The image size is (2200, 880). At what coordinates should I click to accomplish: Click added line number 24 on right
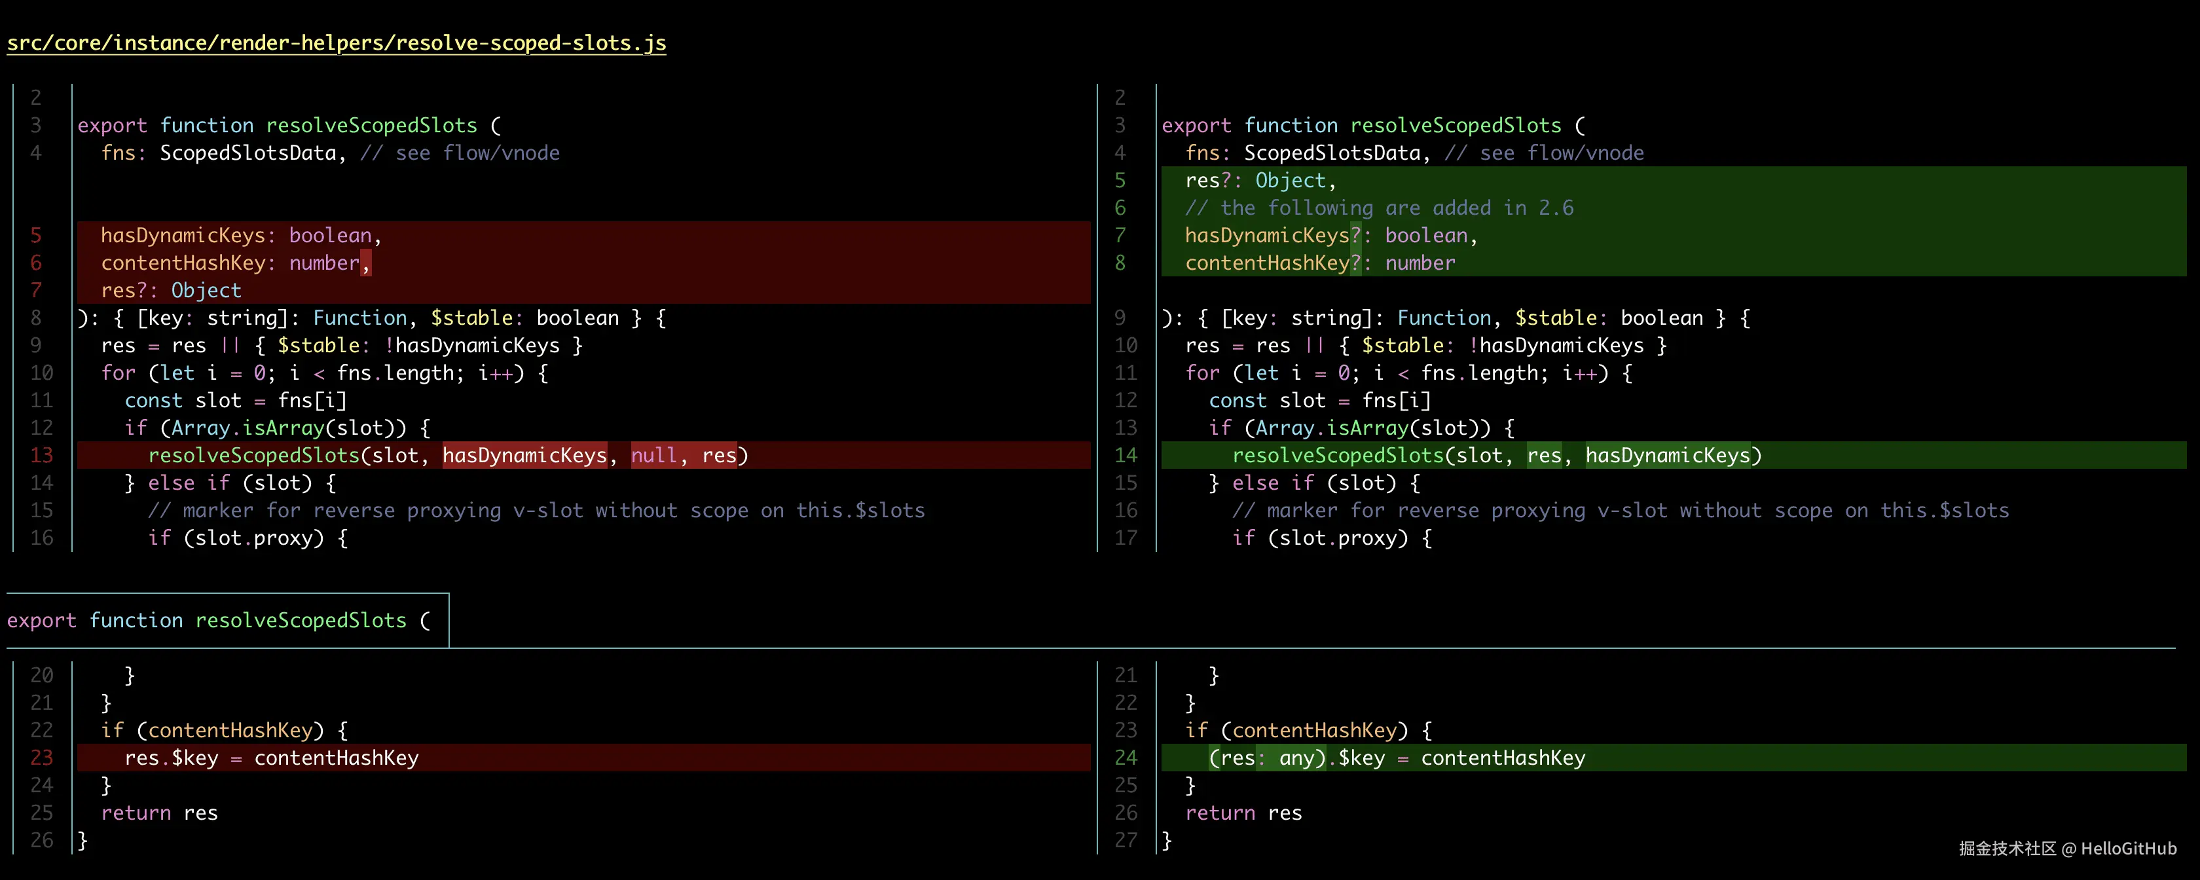point(1125,758)
